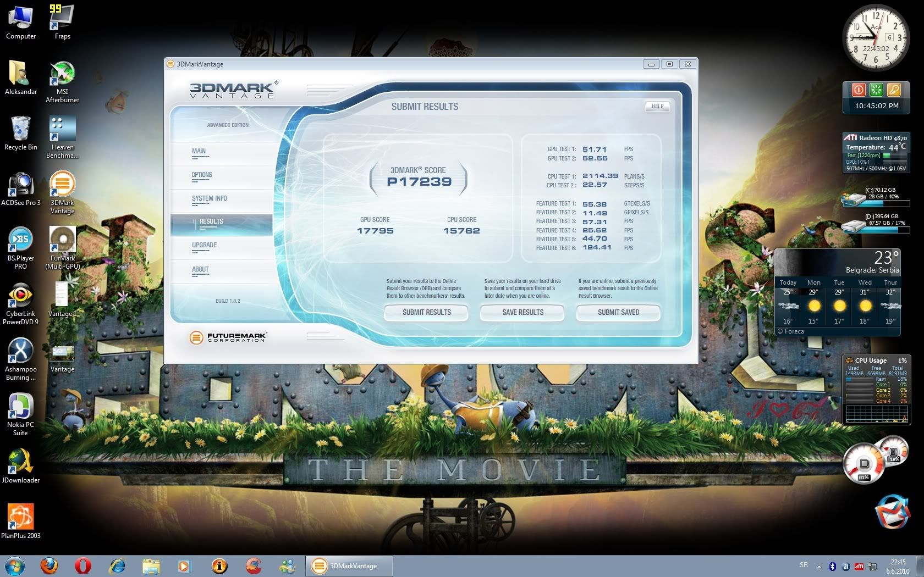Open the Vantage1 file on desktop
The height and width of the screenshot is (577, 924).
click(x=62, y=299)
